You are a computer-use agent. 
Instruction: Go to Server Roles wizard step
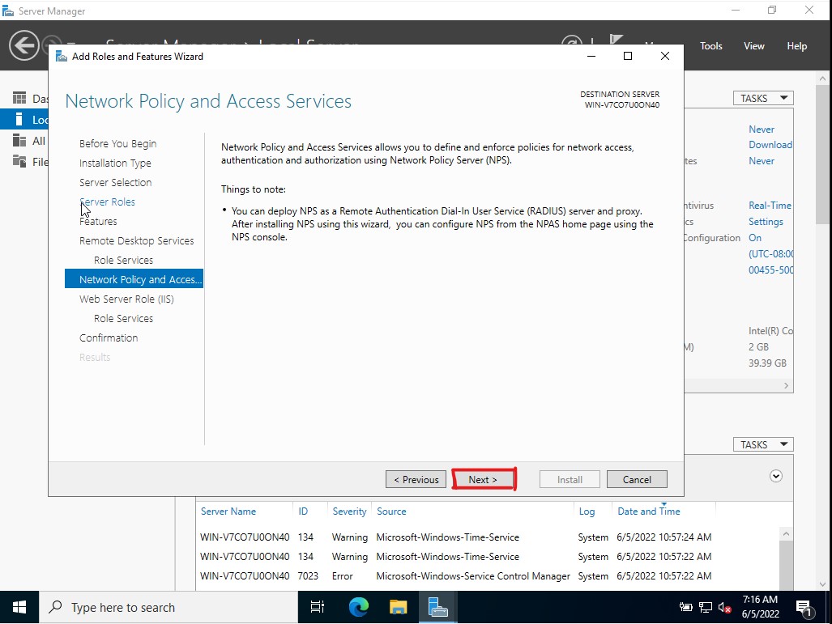(x=107, y=202)
